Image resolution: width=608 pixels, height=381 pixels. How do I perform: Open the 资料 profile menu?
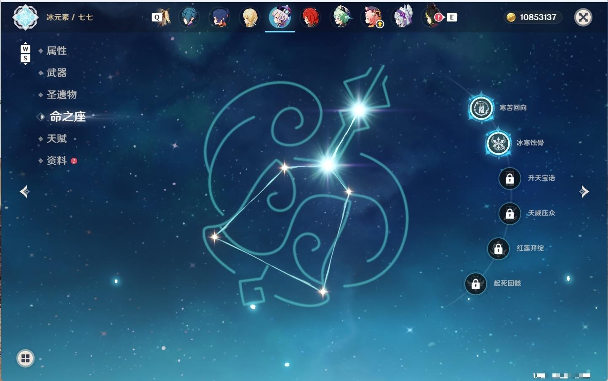(x=56, y=160)
